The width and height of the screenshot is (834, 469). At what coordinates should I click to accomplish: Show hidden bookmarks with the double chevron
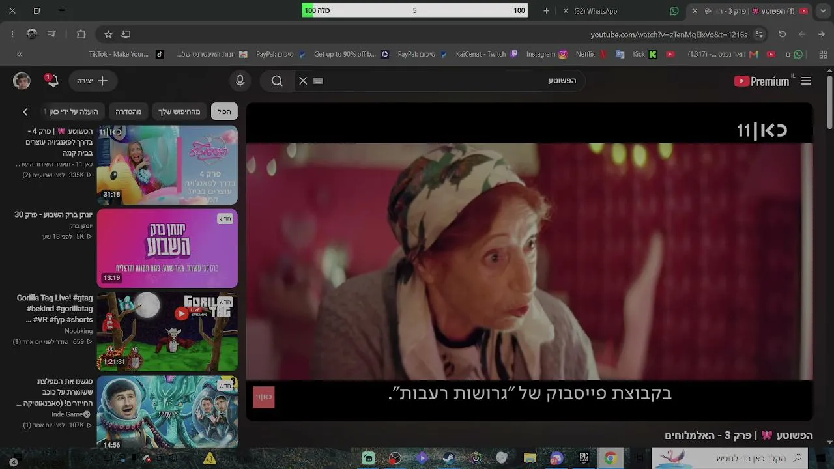click(20, 55)
